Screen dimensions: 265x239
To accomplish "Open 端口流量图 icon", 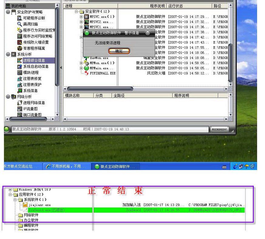I will point(20,115).
